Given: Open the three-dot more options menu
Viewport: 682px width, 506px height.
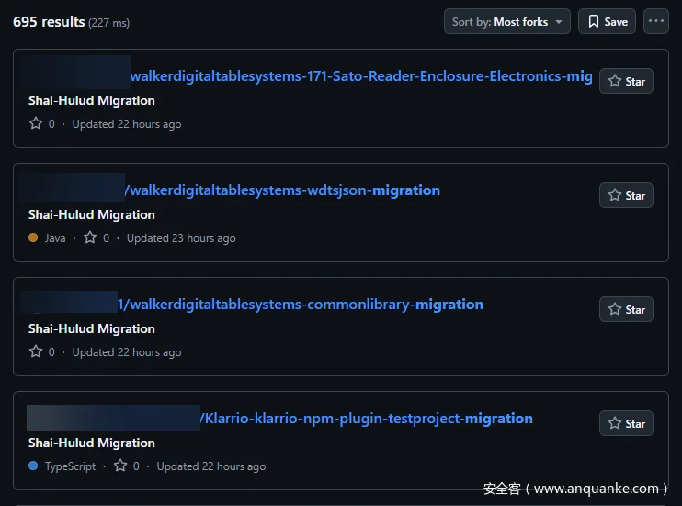Looking at the screenshot, I should point(655,21).
